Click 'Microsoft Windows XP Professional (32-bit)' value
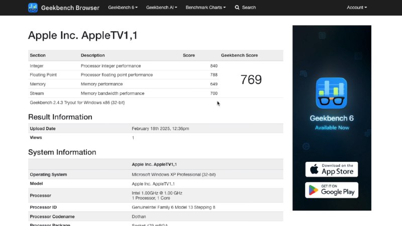Image resolution: width=402 pixels, height=226 pixels. coord(173,174)
